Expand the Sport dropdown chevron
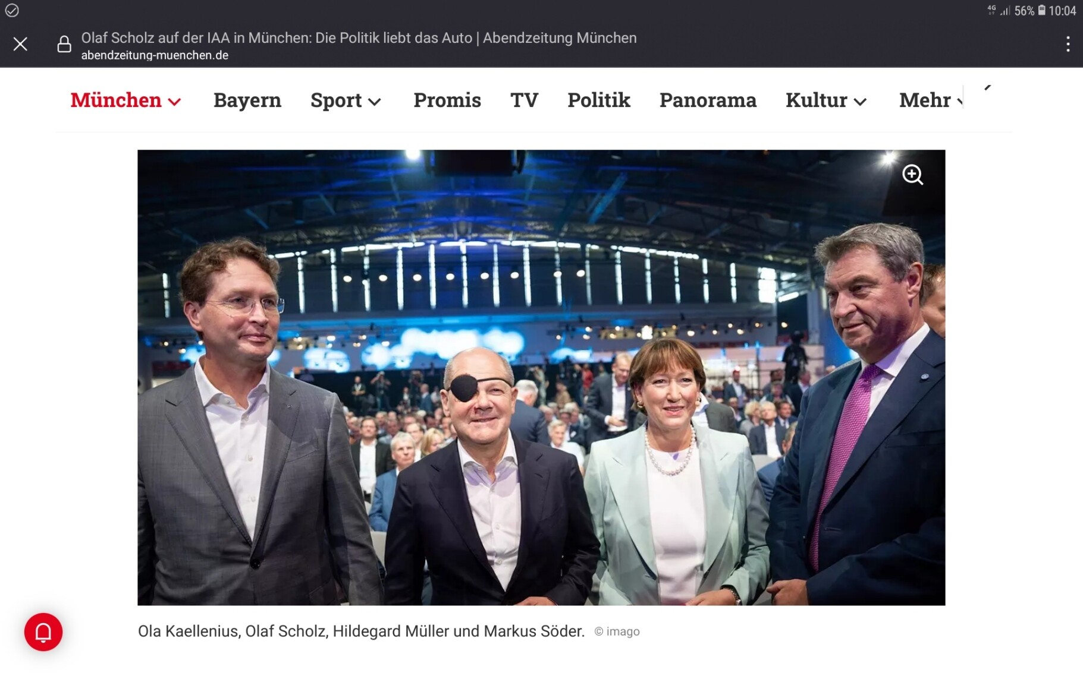Screen dimensions: 1083x676 [x=375, y=102]
